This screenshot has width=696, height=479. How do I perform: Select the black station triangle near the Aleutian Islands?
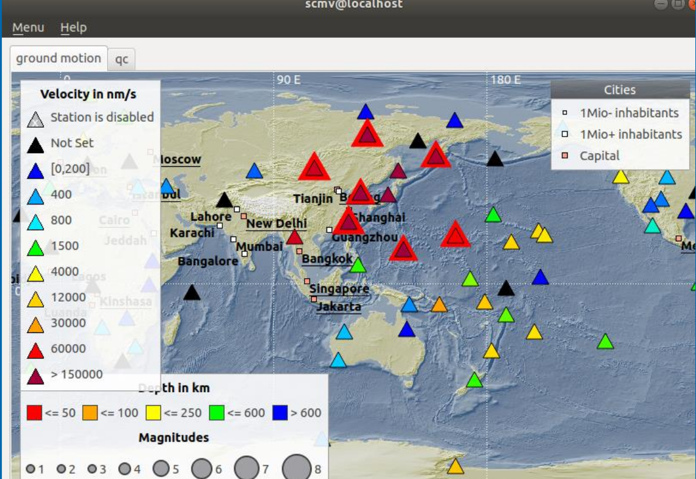click(x=495, y=158)
